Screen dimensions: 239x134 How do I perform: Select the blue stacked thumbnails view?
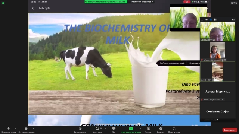point(211,20)
